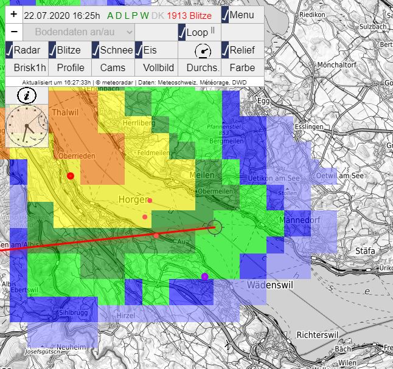393x369 pixels.
Task: Click the Aktualisiert um 16:27:33h status line
Action: (x=134, y=82)
